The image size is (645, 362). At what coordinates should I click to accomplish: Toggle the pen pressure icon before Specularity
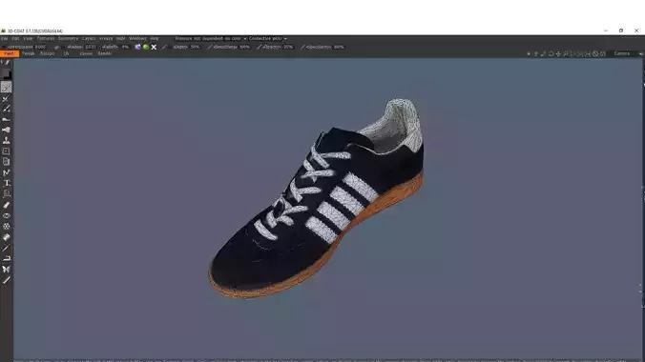click(302, 47)
